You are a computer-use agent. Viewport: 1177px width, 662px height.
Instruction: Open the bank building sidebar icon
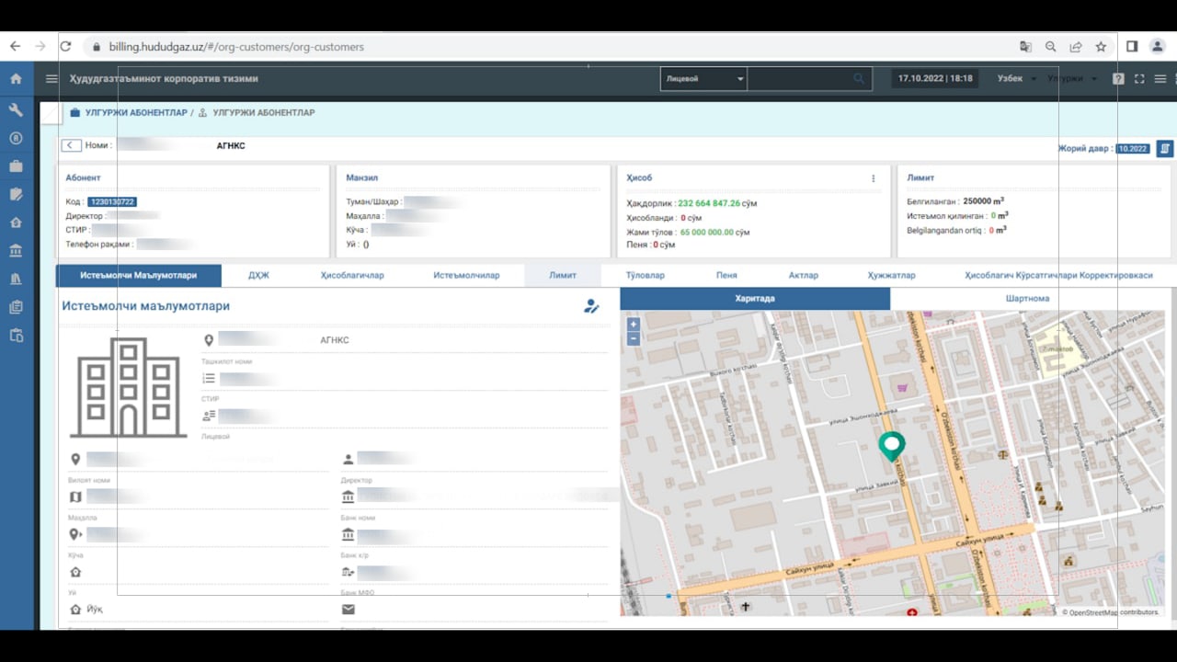tap(16, 251)
